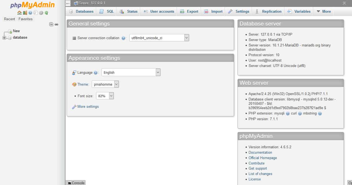Click the database icon beside New

point(10,31)
